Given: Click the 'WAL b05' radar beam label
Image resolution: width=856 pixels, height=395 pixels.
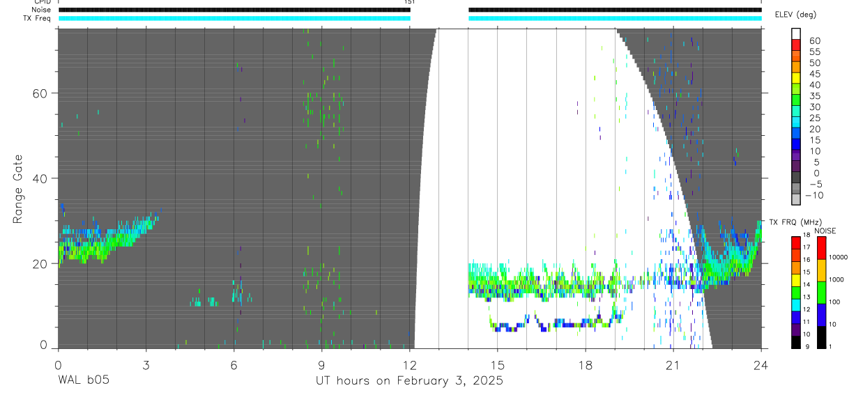Looking at the screenshot, I should (83, 381).
